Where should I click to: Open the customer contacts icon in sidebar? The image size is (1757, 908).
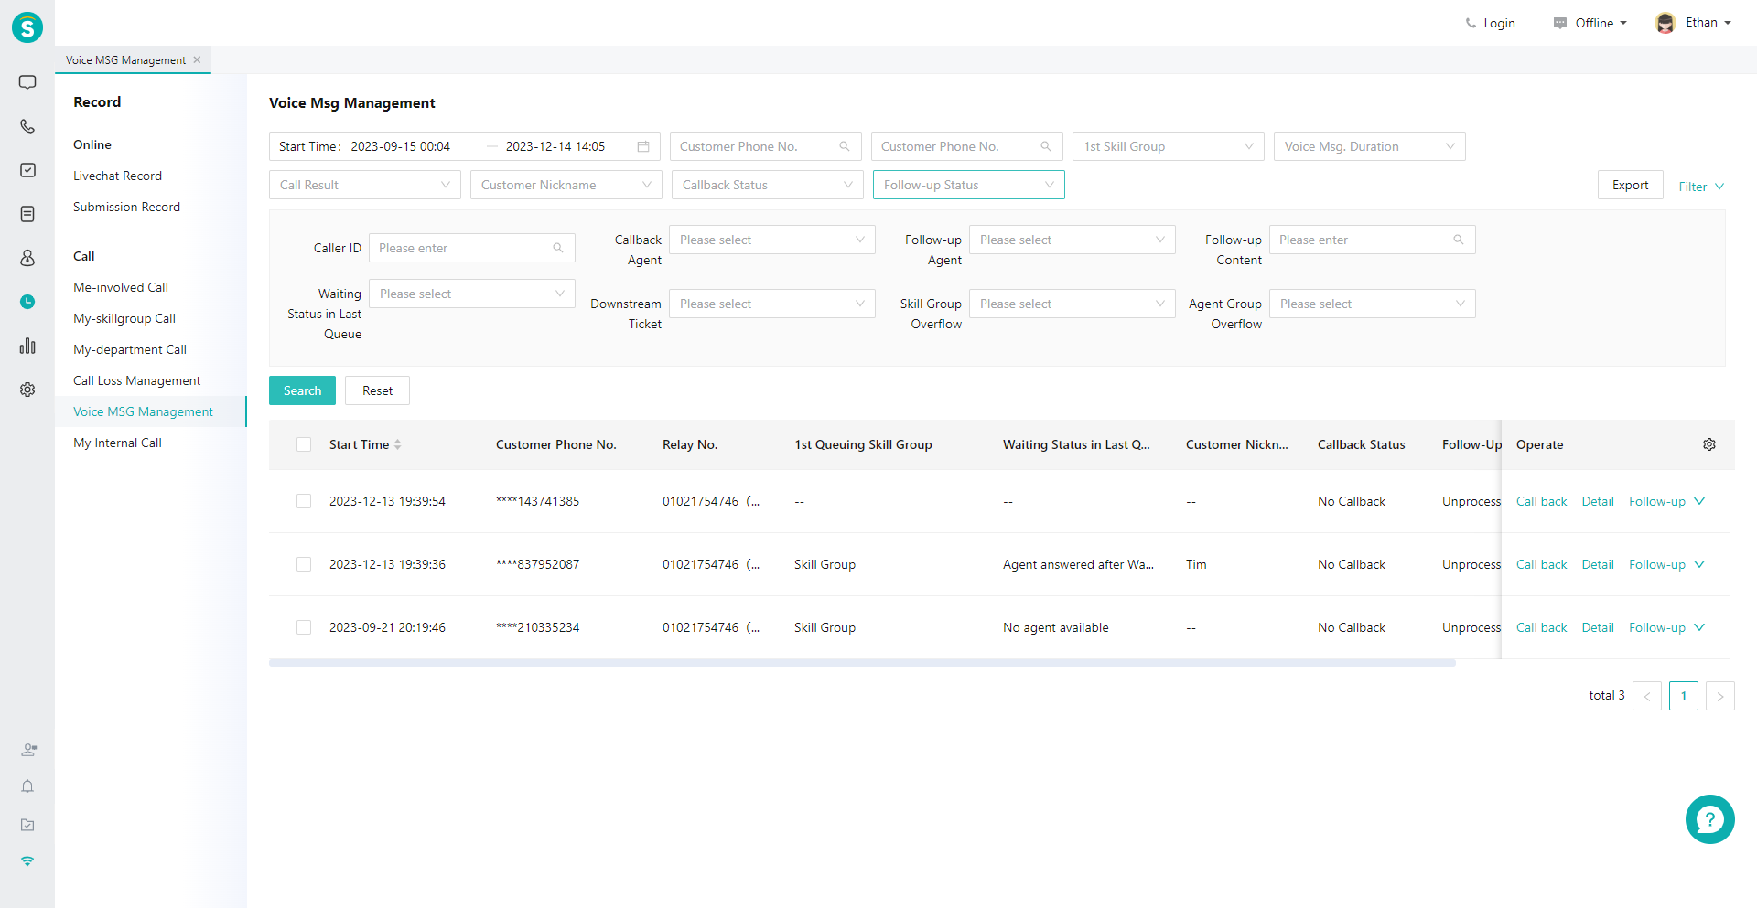pyautogui.click(x=27, y=258)
